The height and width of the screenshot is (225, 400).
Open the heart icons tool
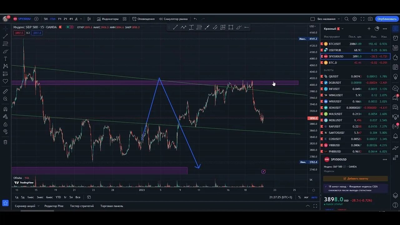point(5,81)
